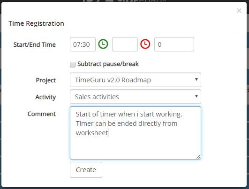Screen dimensions: 249x189
Task: Click the Project field label
Action: pyautogui.click(x=46, y=80)
